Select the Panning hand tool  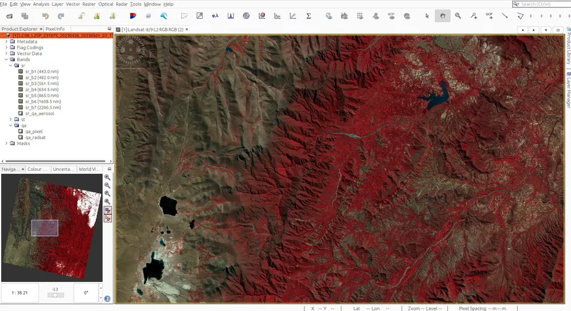(x=443, y=16)
